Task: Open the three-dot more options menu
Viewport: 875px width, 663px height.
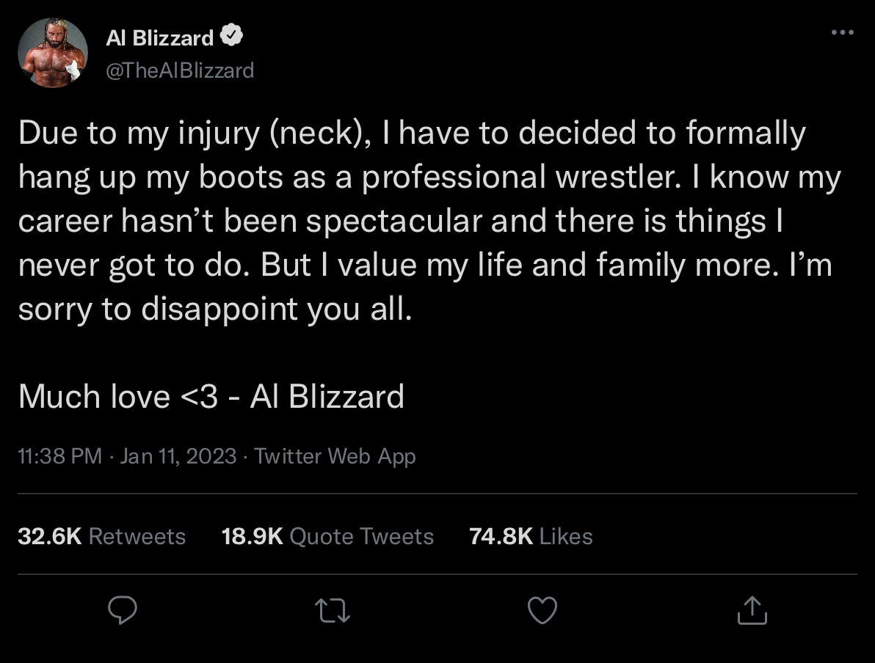Action: tap(842, 33)
